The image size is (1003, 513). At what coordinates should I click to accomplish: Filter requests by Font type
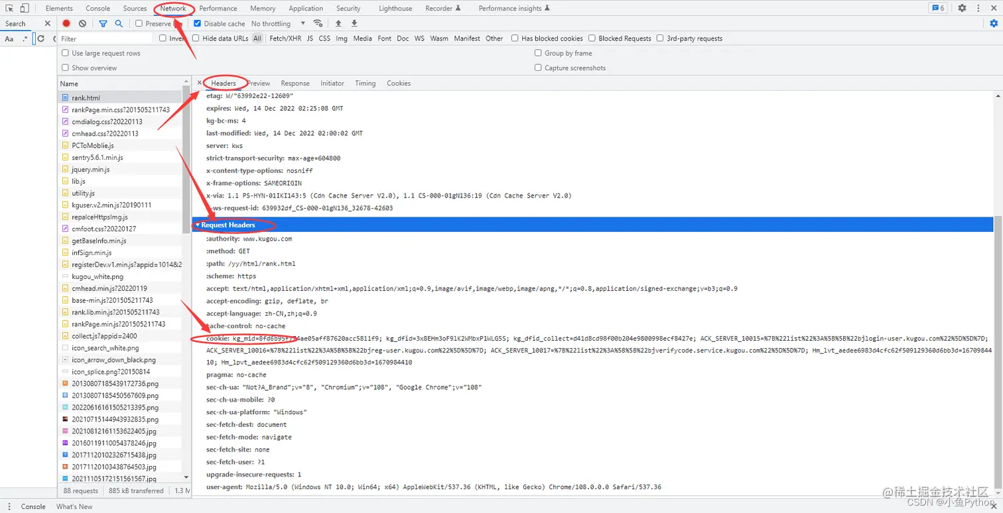point(385,38)
